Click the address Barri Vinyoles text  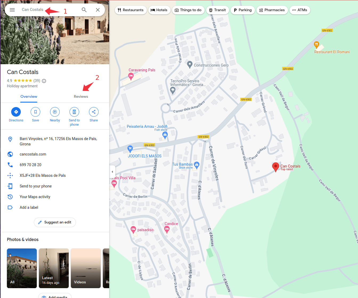coord(58,141)
